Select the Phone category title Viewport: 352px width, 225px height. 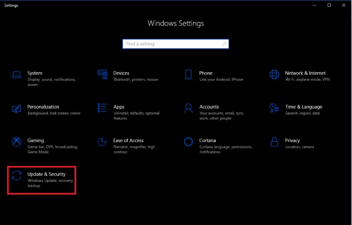tap(205, 73)
